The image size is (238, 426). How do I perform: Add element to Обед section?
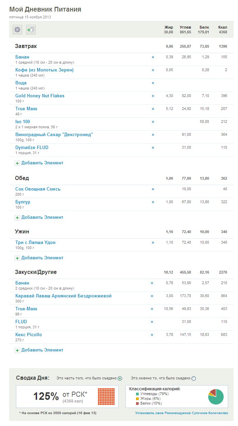click(42, 217)
